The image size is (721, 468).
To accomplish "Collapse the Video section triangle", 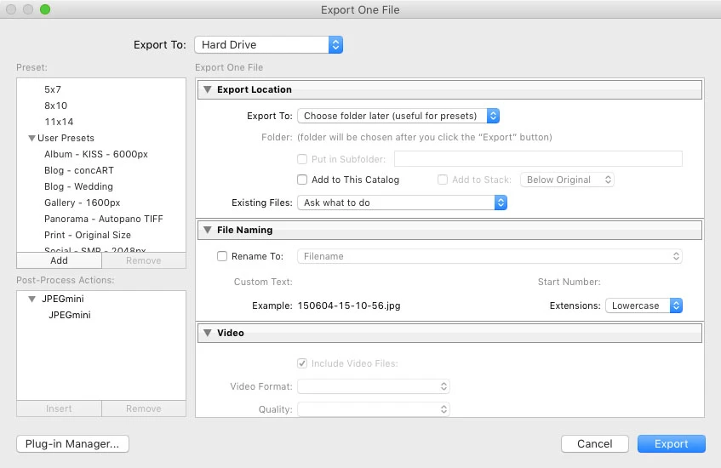I will 208,333.
